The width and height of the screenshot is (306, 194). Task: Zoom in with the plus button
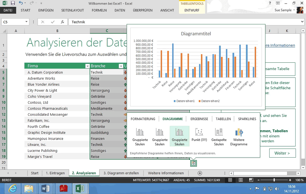pos(290,180)
